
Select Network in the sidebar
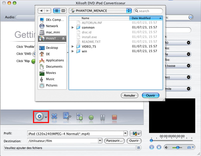[52, 26]
